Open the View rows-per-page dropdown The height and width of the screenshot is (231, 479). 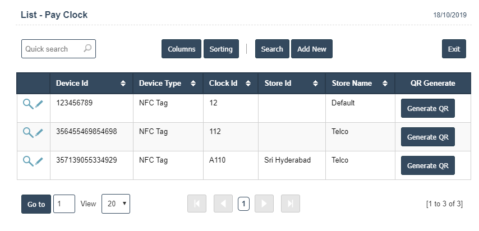[116, 204]
